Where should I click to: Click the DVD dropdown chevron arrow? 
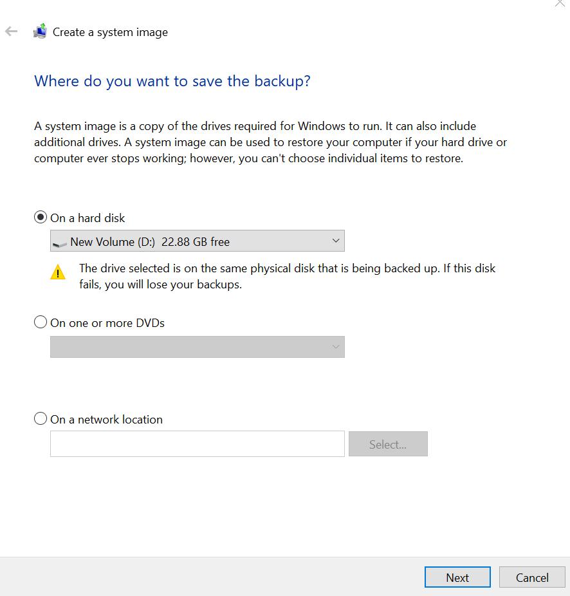[x=335, y=347]
